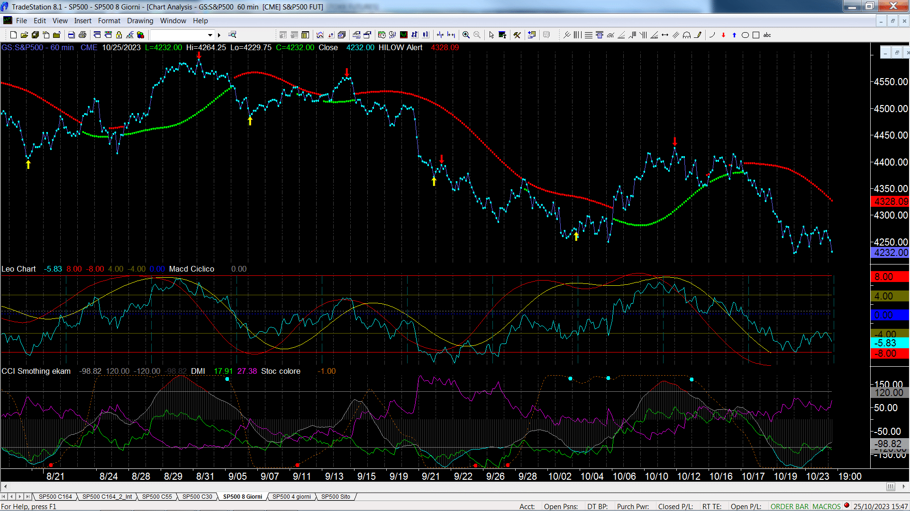The image size is (910, 511).
Task: Select the abc text drawing tool
Action: pos(767,35)
